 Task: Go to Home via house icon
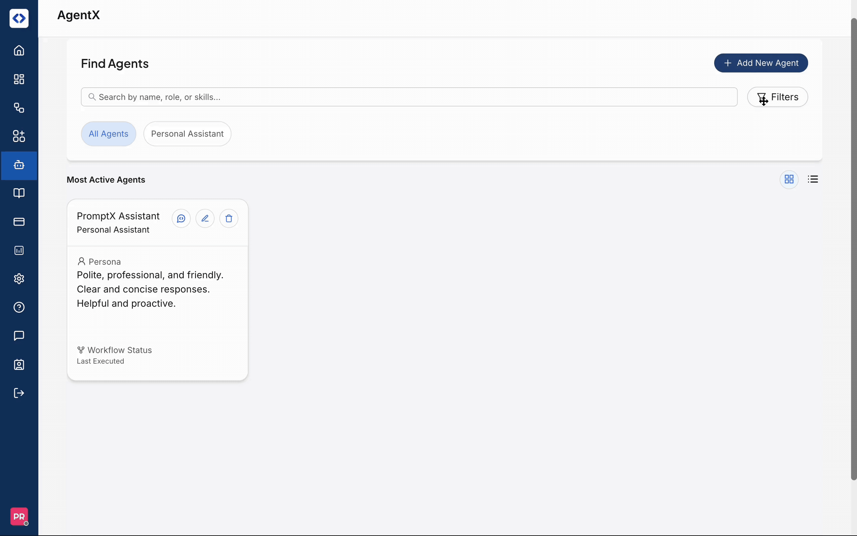pyautogui.click(x=19, y=51)
